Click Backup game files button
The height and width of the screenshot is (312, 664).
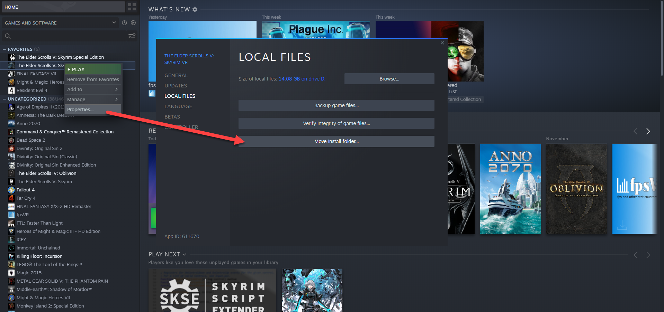tap(336, 105)
